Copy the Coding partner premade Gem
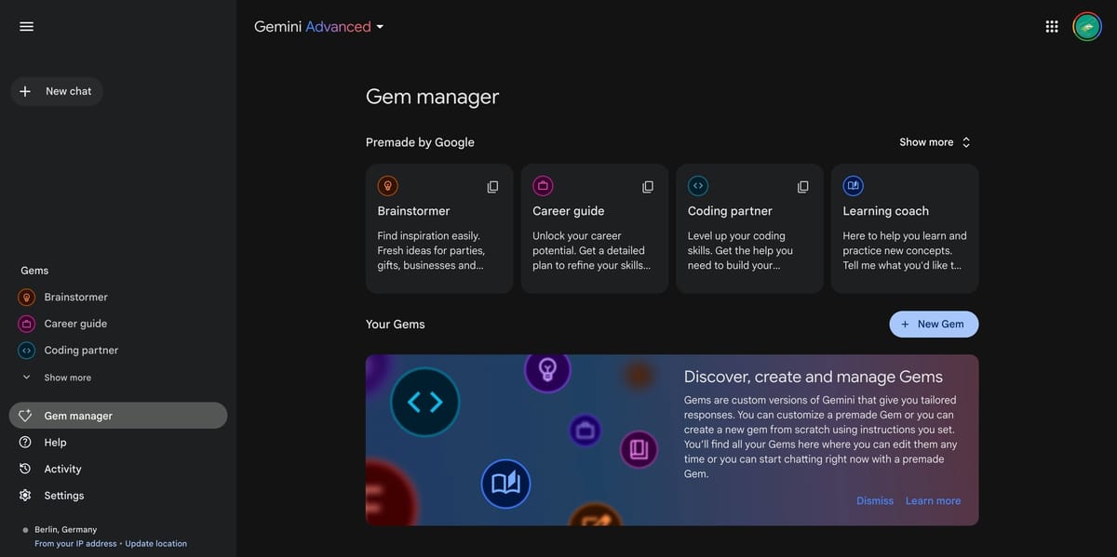1117x557 pixels. [x=802, y=186]
